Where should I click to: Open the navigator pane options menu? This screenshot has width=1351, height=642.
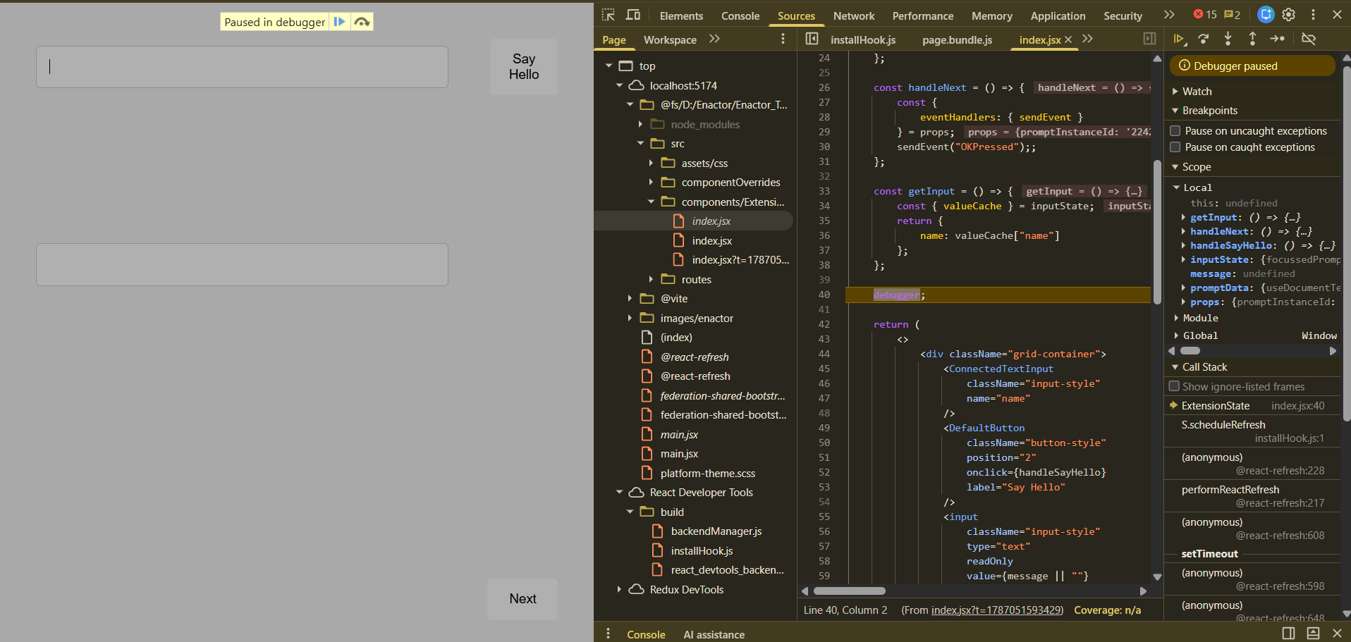tap(783, 39)
